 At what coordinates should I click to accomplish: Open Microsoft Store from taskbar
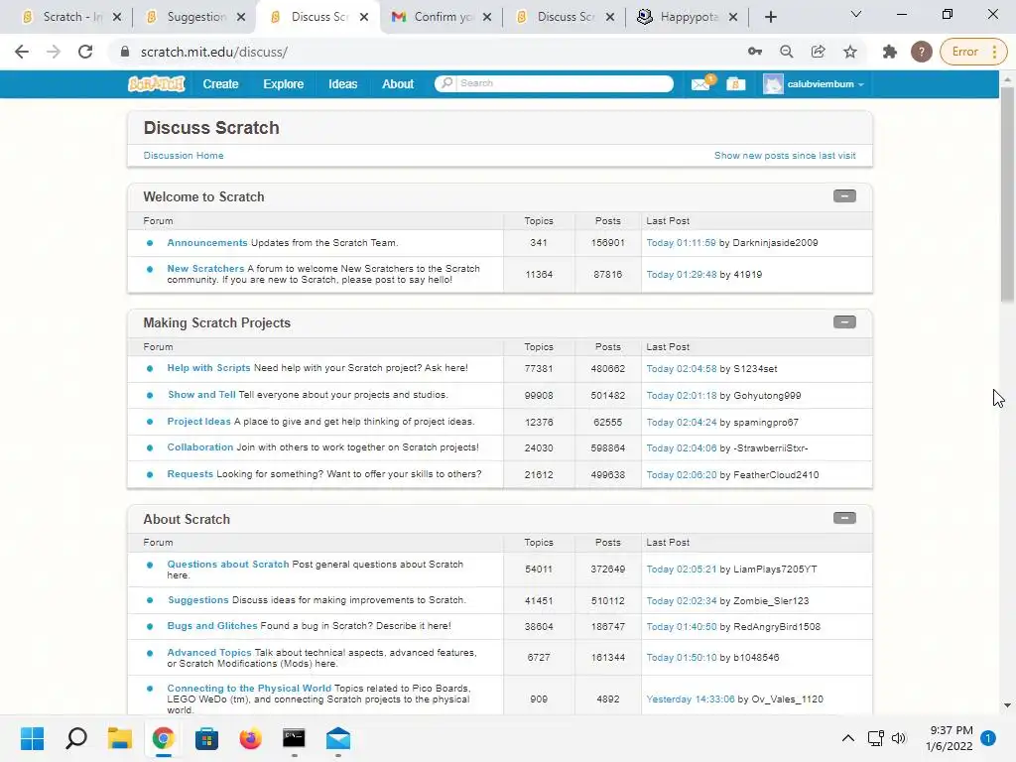click(x=206, y=738)
